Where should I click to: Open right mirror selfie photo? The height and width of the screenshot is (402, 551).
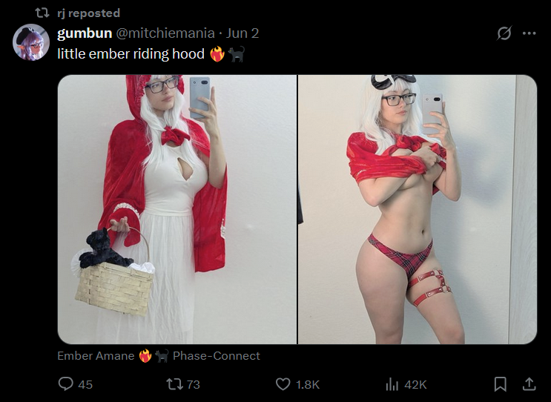pos(418,209)
